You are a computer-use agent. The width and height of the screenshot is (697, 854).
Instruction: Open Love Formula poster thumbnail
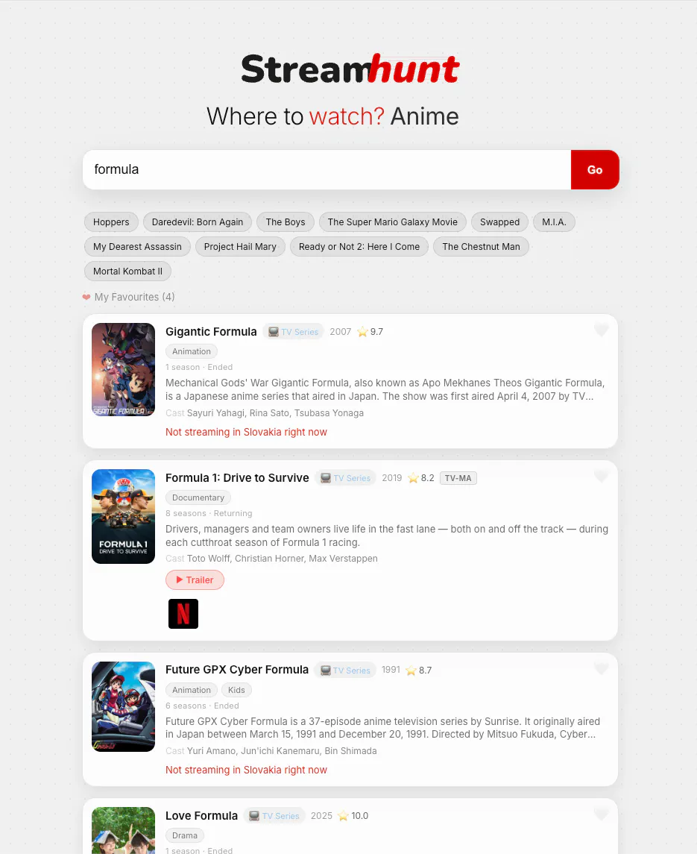(x=124, y=831)
